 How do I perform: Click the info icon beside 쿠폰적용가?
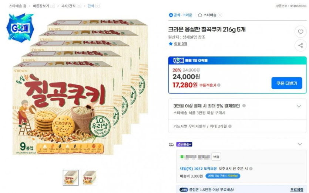tap(219, 85)
